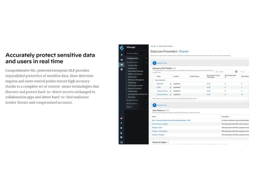Expand the Service Setup menu arrow
The width and height of the screenshot is (253, 189).
pos(146,53)
